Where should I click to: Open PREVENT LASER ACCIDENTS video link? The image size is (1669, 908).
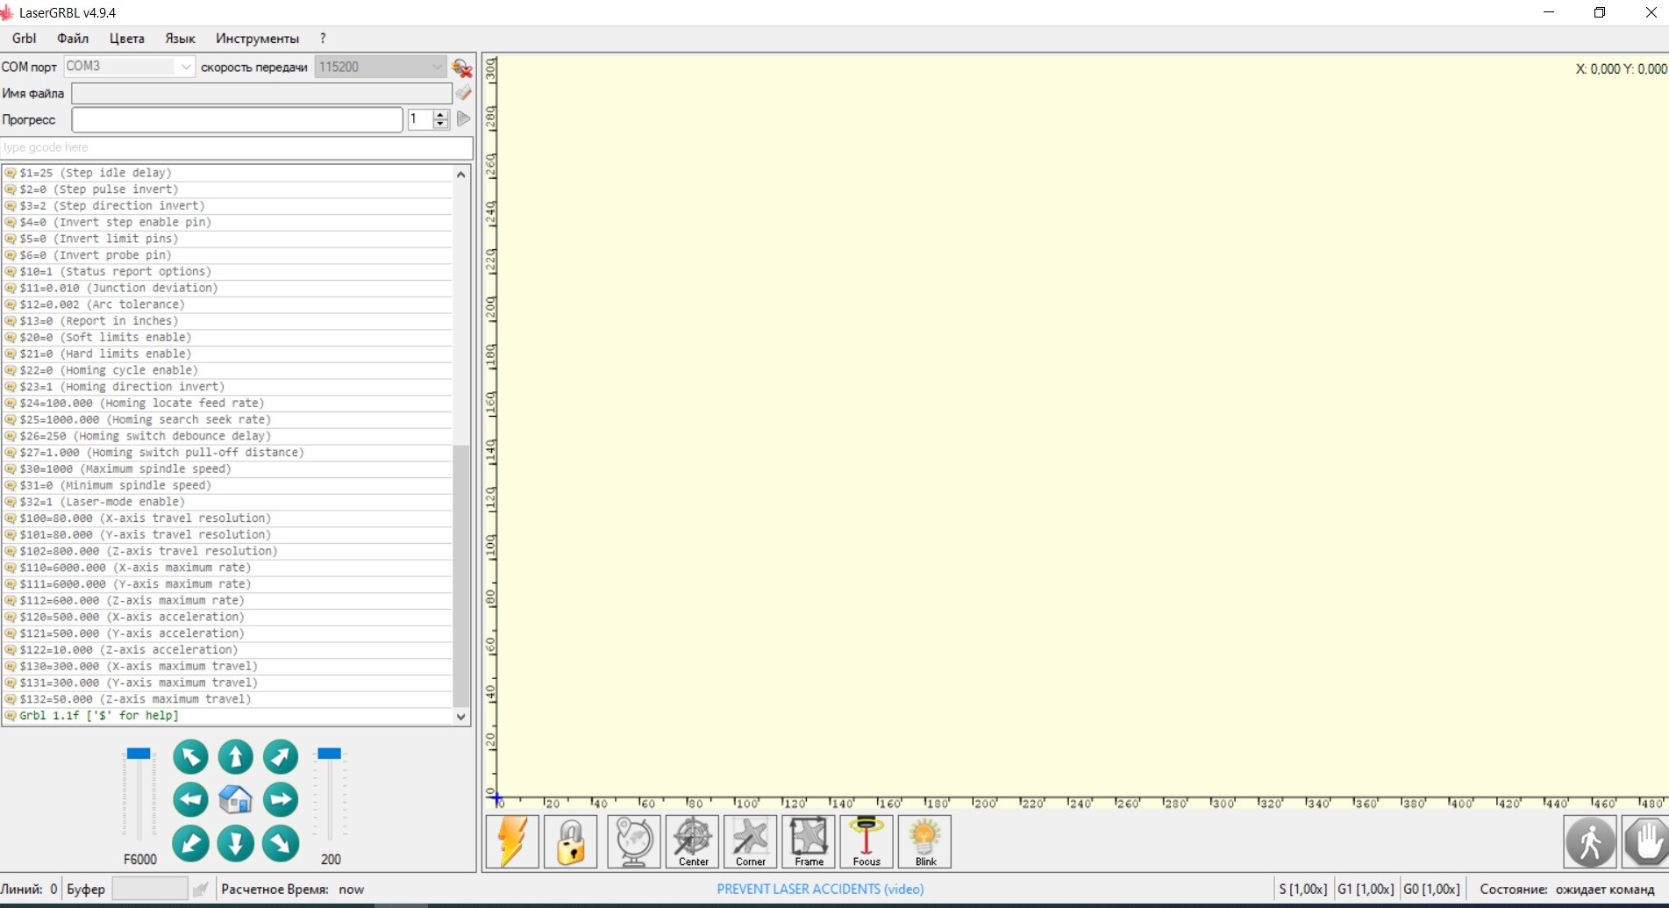(x=820, y=889)
